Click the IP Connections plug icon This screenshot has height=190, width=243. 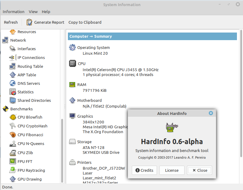click(12, 57)
